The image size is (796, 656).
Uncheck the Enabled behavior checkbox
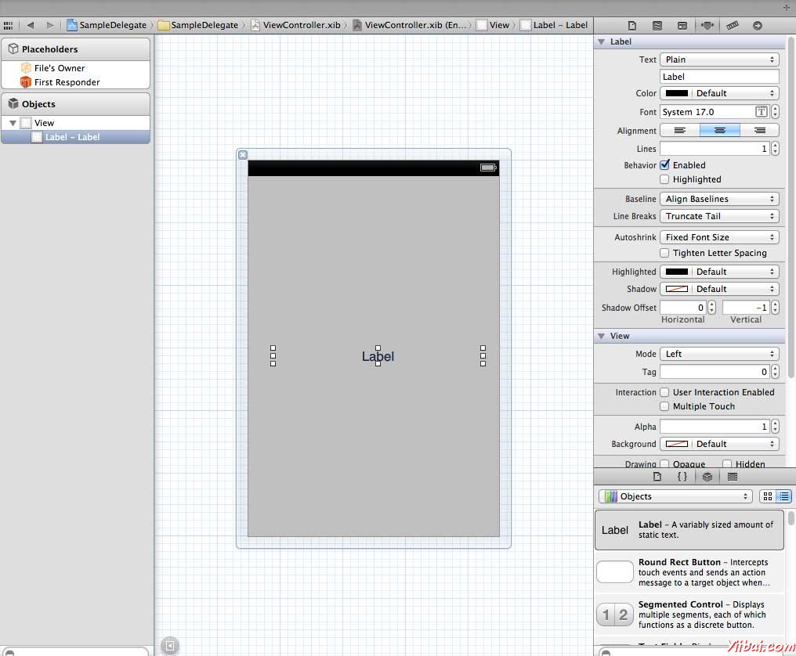[665, 164]
